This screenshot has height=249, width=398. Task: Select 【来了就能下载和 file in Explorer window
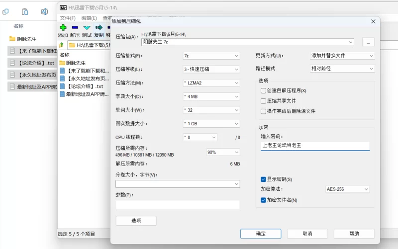pyautogui.click(x=32, y=51)
